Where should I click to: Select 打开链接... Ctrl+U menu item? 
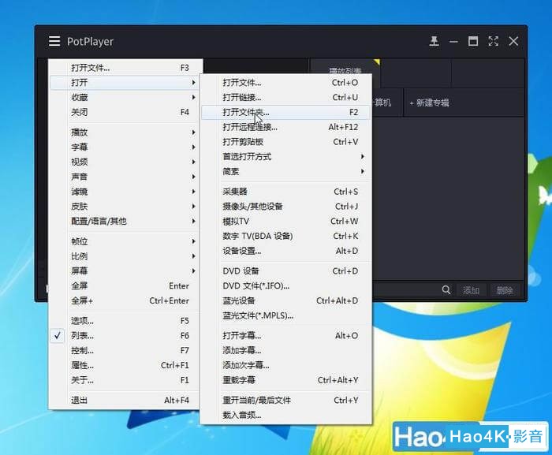coord(285,97)
